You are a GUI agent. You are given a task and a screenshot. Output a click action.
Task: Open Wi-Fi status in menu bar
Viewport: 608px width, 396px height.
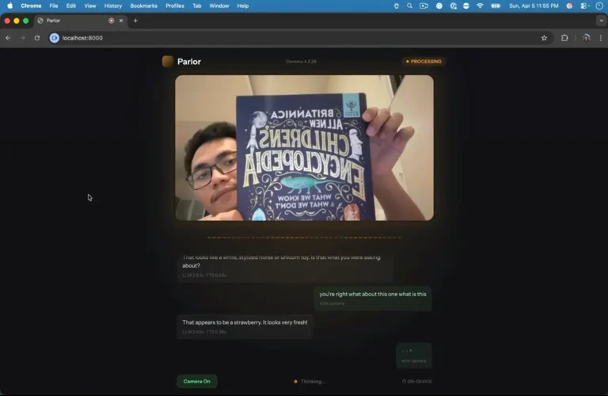tap(480, 6)
